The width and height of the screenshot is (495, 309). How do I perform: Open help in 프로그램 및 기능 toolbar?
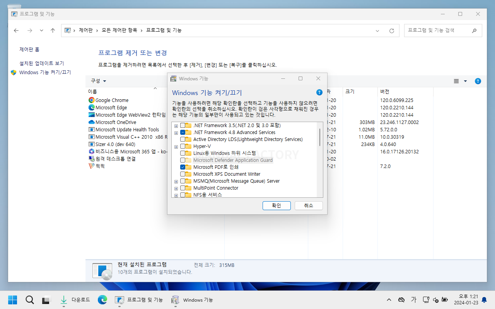tap(478, 81)
